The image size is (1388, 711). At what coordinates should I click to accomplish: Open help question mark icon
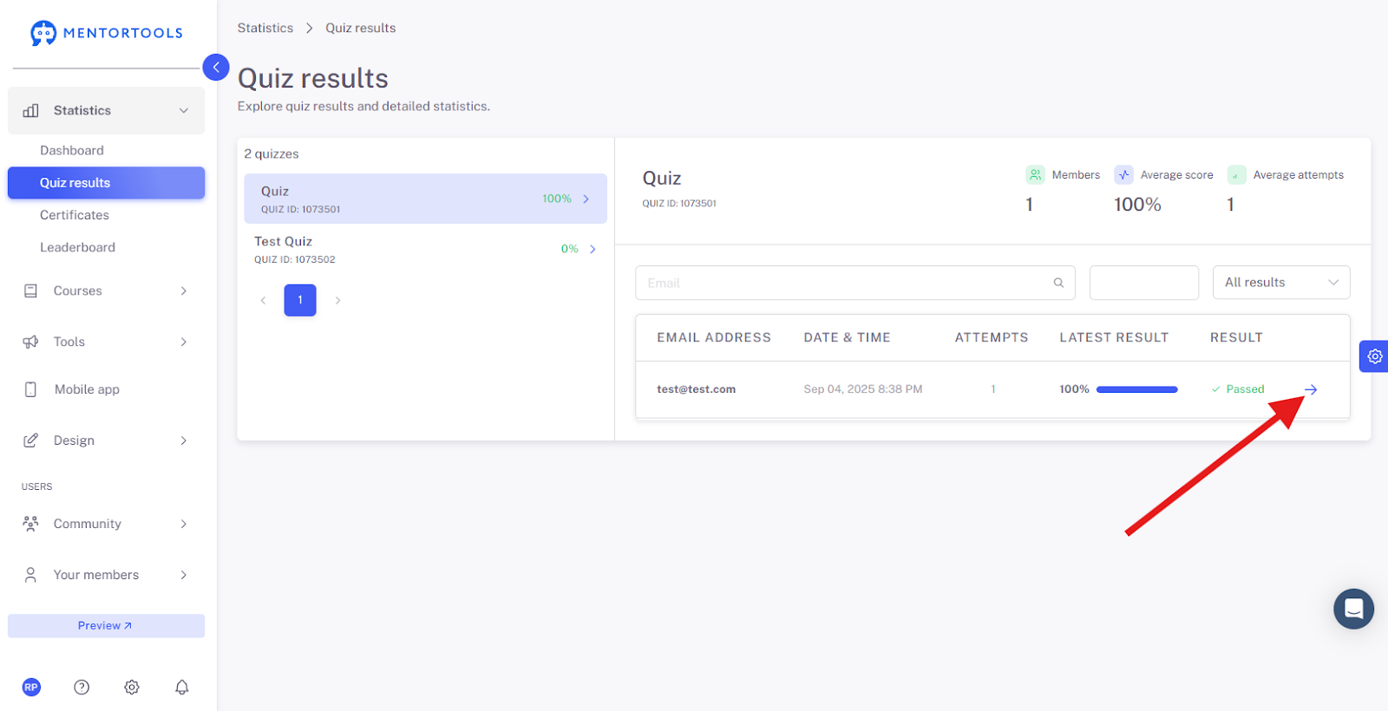pos(82,687)
